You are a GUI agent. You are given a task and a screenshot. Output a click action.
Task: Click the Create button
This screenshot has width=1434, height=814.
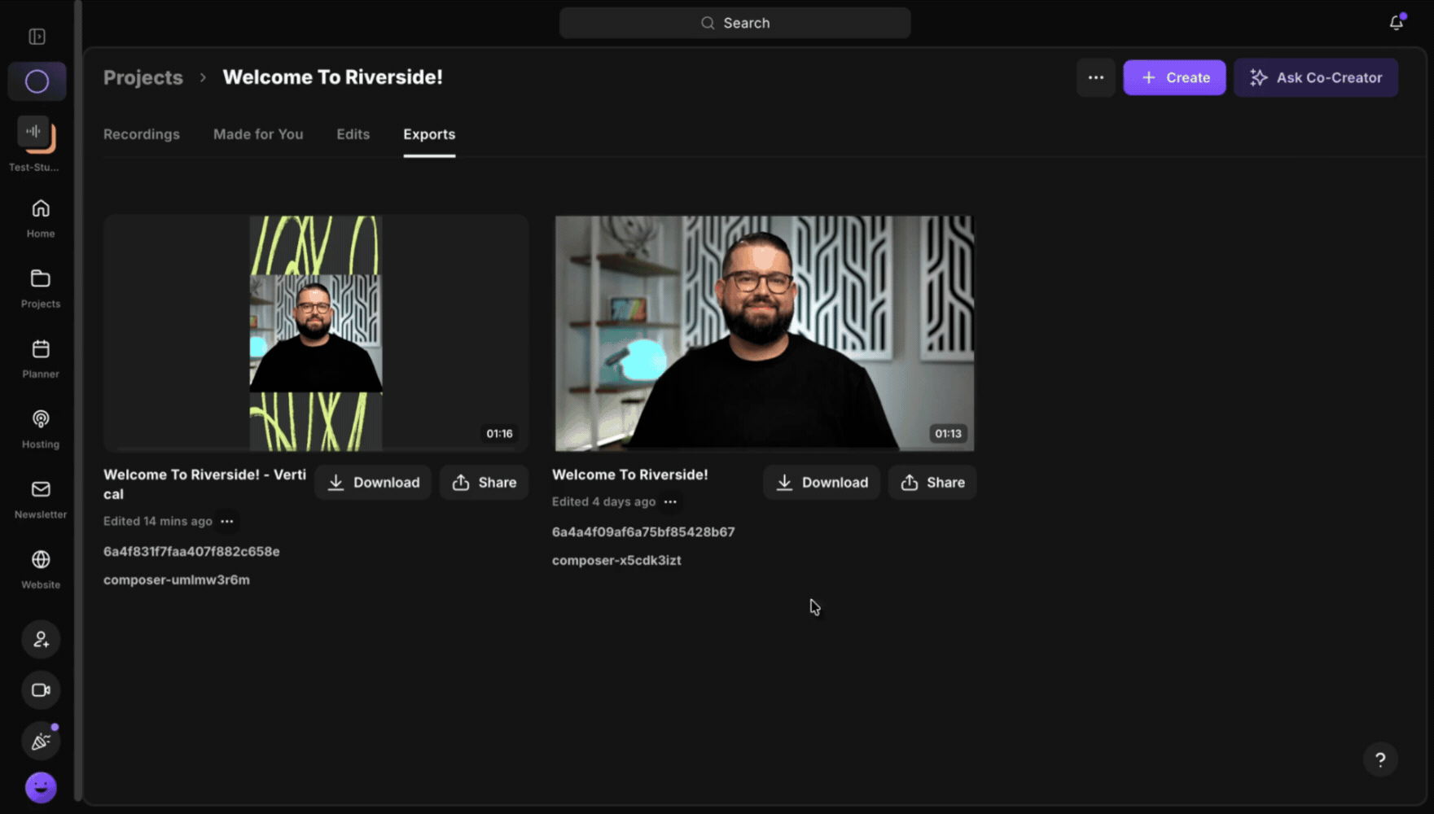coord(1174,77)
